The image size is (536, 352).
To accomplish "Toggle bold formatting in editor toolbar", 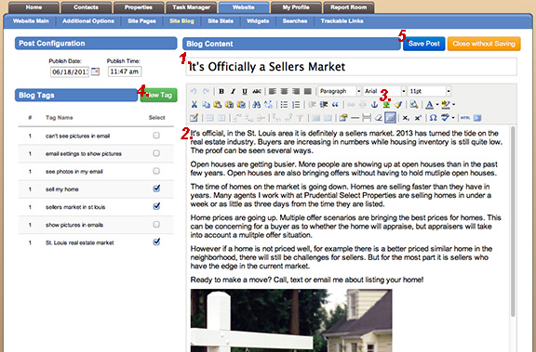I will [x=221, y=91].
